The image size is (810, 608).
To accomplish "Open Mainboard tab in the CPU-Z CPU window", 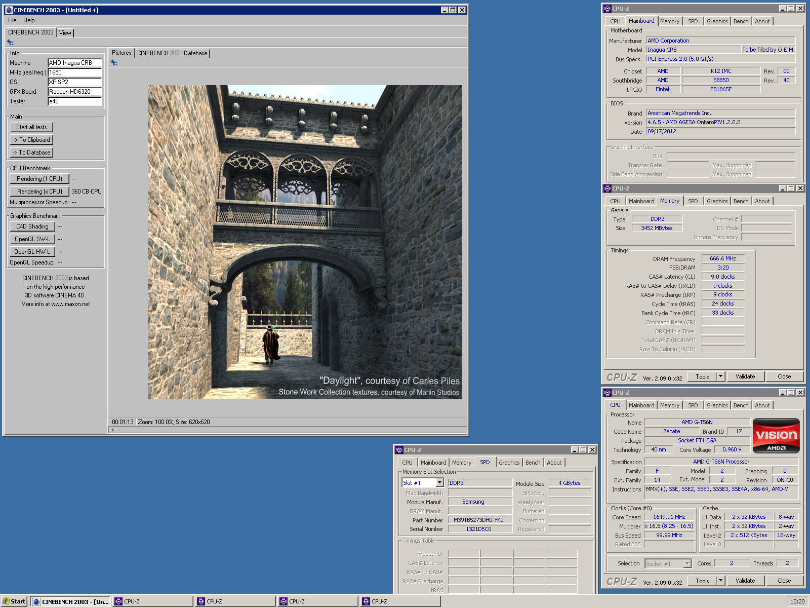I will tap(641, 405).
